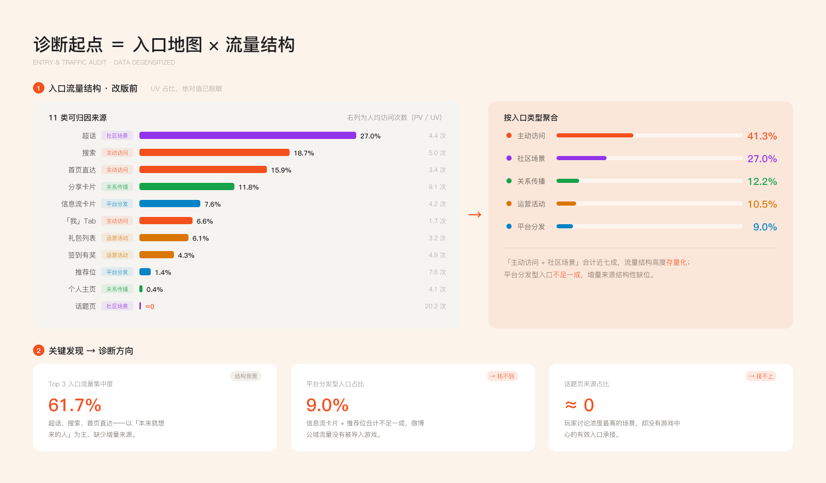Click the 平台分发 tag beside 推荐位
The width and height of the screenshot is (826, 483).
117,272
